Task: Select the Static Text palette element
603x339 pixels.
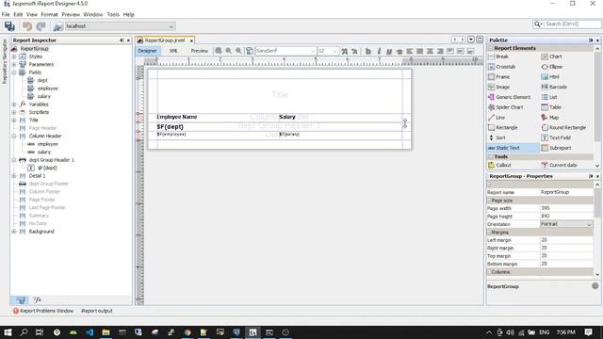Action: [x=513, y=148]
